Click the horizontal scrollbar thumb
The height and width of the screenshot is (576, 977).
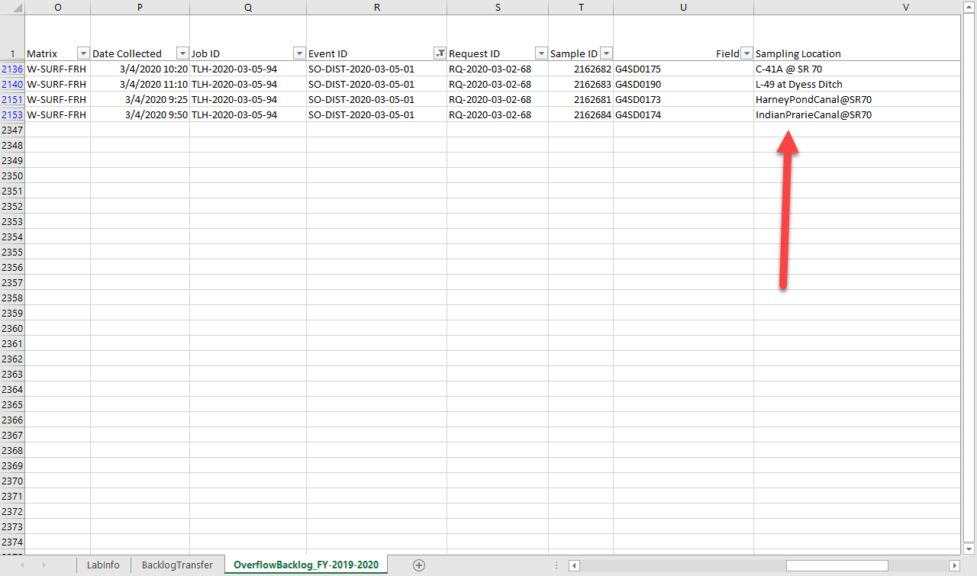point(837,565)
